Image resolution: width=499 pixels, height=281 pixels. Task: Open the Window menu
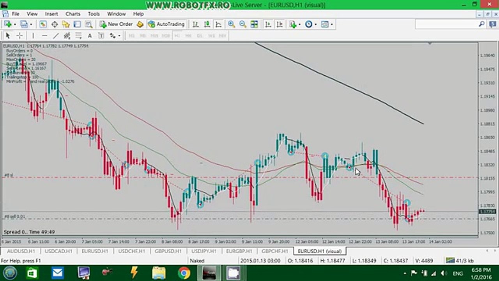[x=116, y=14]
